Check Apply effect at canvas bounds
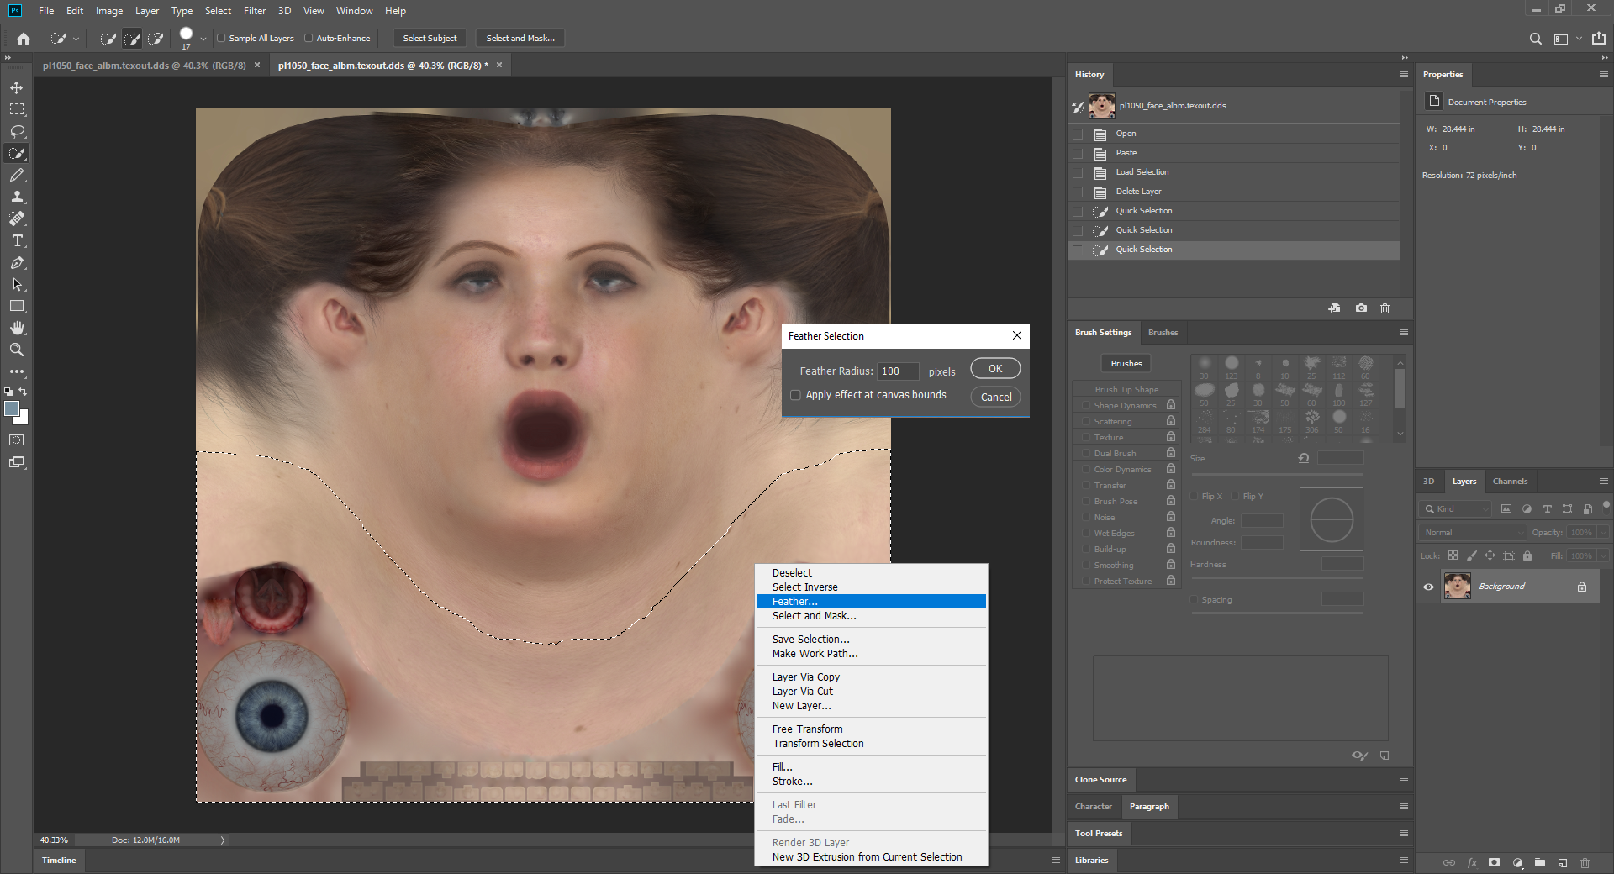This screenshot has height=874, width=1614. click(795, 395)
